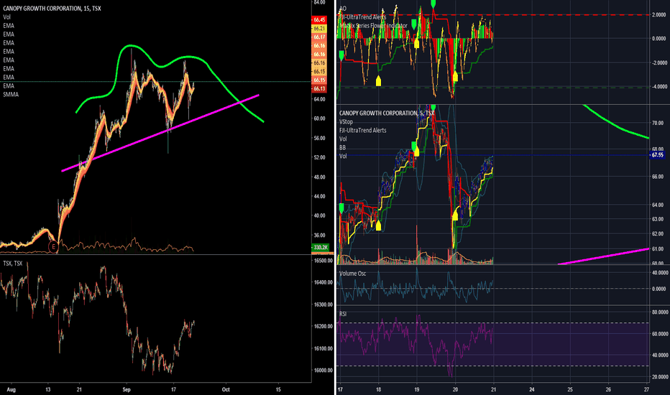Click the green down-arrow on the 17th in the AO pane
This screenshot has height=395, width=670.
coord(341,55)
